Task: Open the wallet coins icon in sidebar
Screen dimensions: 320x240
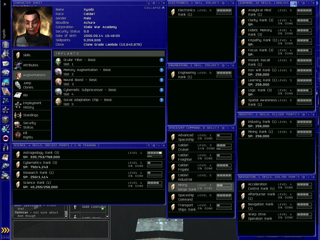Action: (x=6, y=129)
